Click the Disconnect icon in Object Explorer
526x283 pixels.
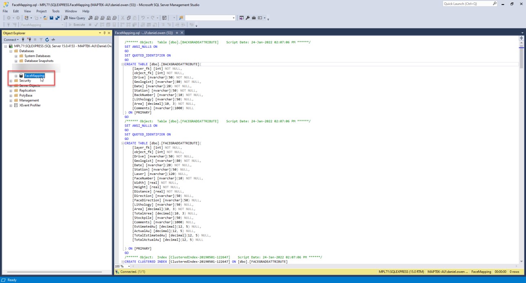[29, 40]
